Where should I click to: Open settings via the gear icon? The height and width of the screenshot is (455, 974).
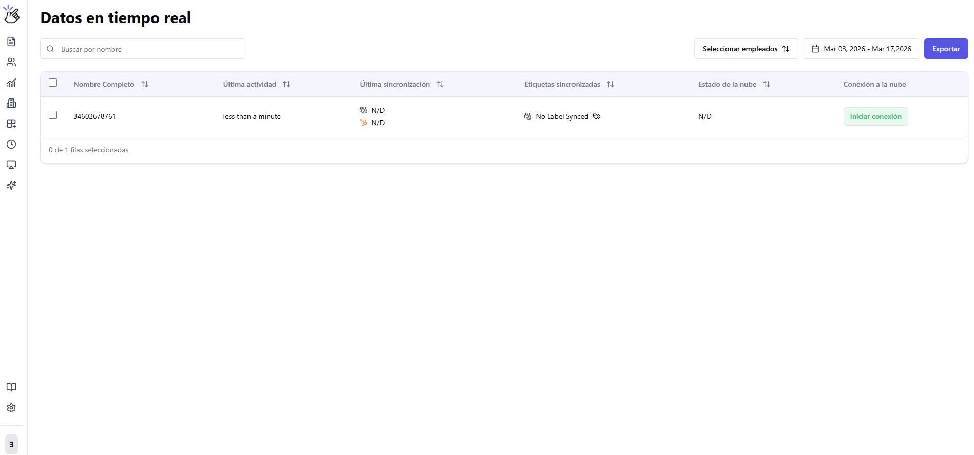click(x=11, y=408)
